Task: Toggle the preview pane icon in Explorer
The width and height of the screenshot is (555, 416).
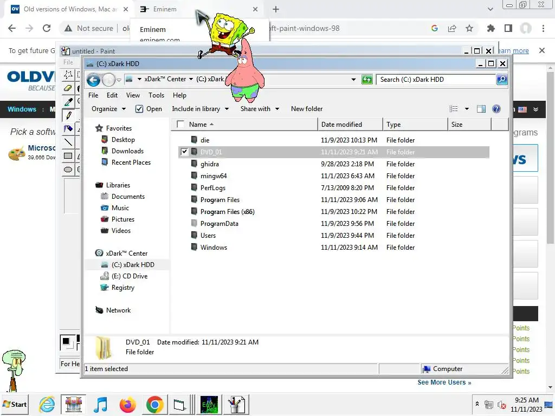Action: 481,109
